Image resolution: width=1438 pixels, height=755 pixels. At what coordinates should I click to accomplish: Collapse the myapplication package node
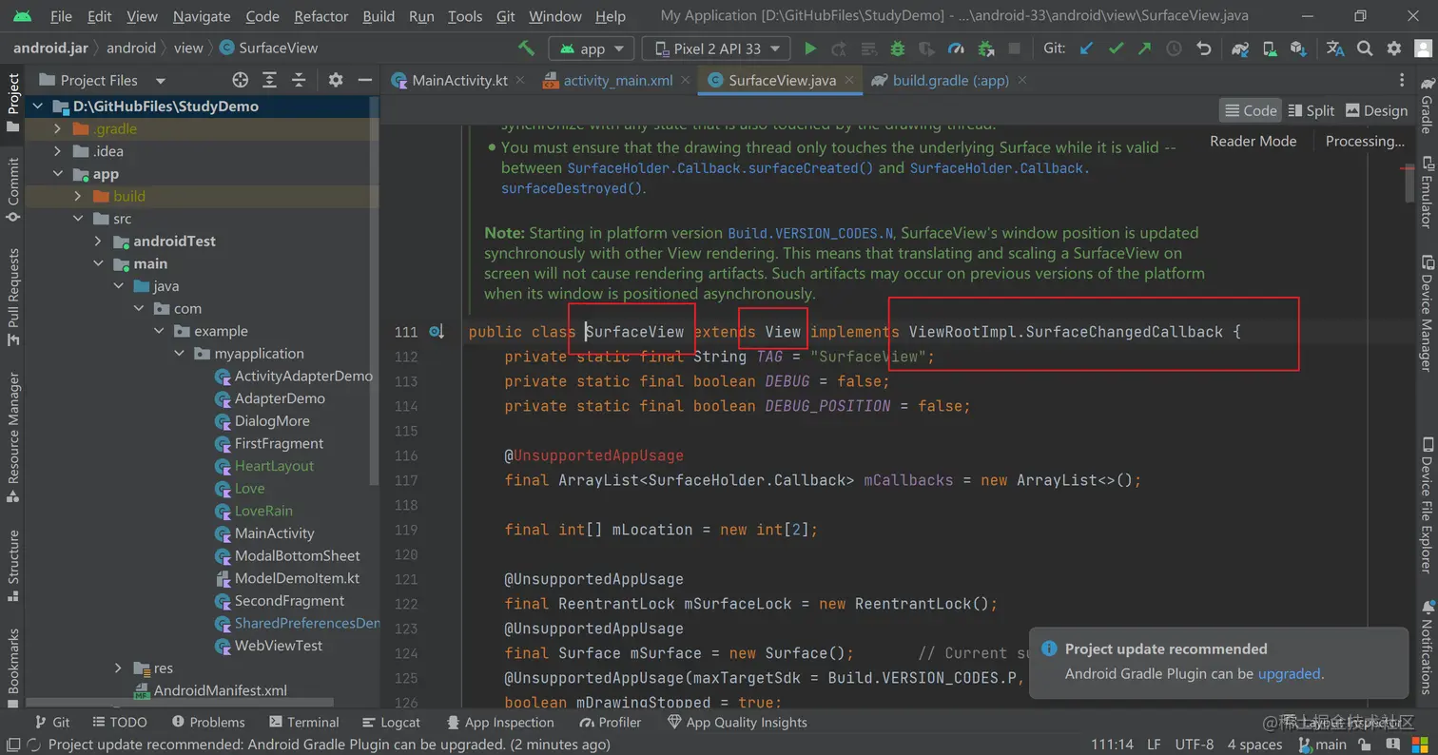click(x=179, y=354)
